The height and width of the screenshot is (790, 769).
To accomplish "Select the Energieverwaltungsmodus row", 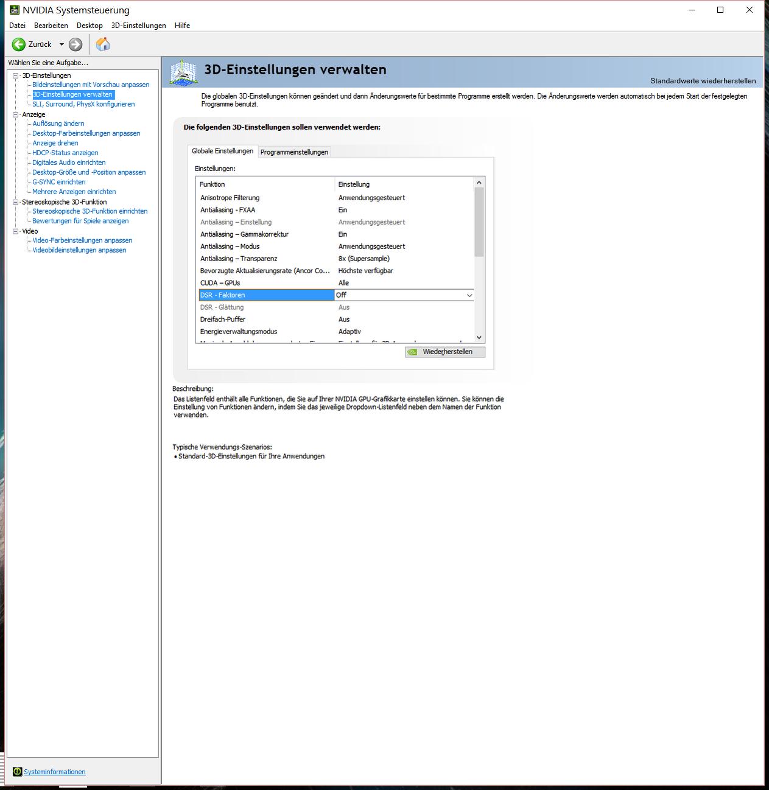I will click(x=335, y=332).
